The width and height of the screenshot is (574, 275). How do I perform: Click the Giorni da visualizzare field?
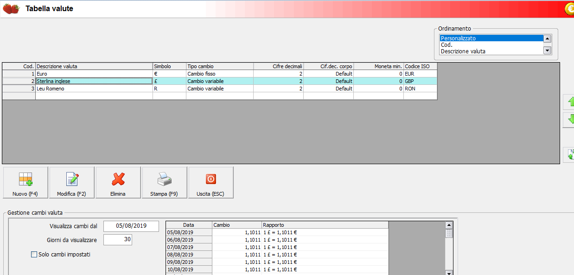click(x=118, y=240)
